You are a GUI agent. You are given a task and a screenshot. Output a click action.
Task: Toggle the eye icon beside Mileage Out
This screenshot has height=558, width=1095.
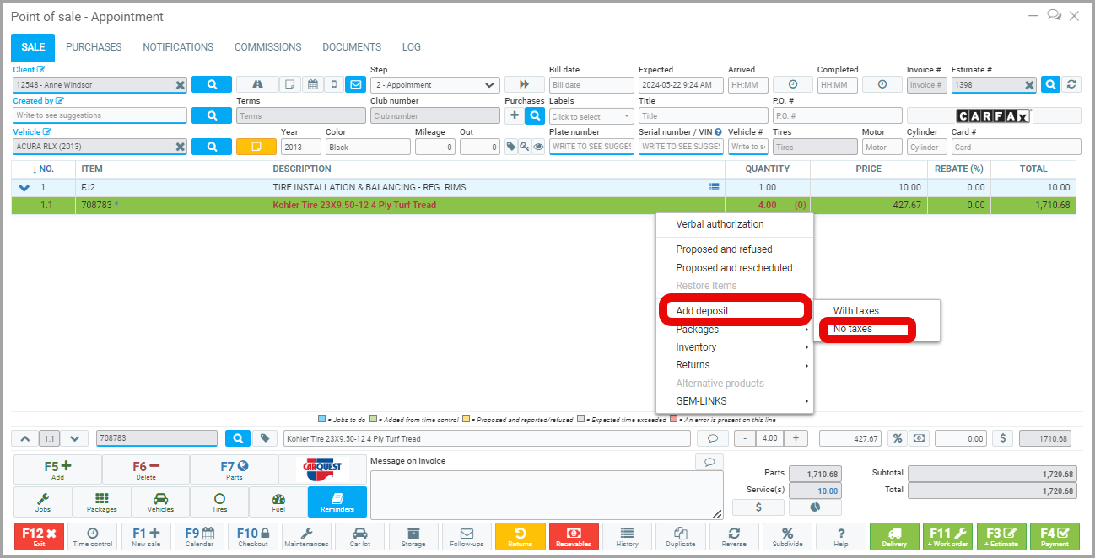click(x=538, y=147)
